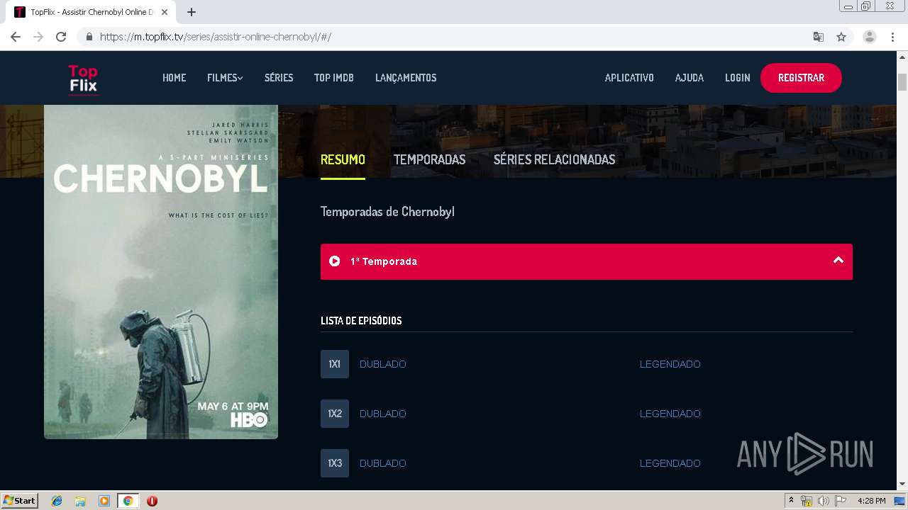The image size is (908, 510).
Task: Play episode 1X3 LEGENDADO
Action: pyautogui.click(x=670, y=463)
